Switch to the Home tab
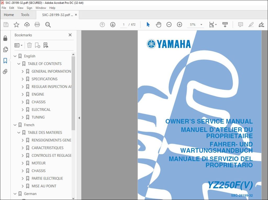This screenshot has width=268, height=200. tap(9, 15)
